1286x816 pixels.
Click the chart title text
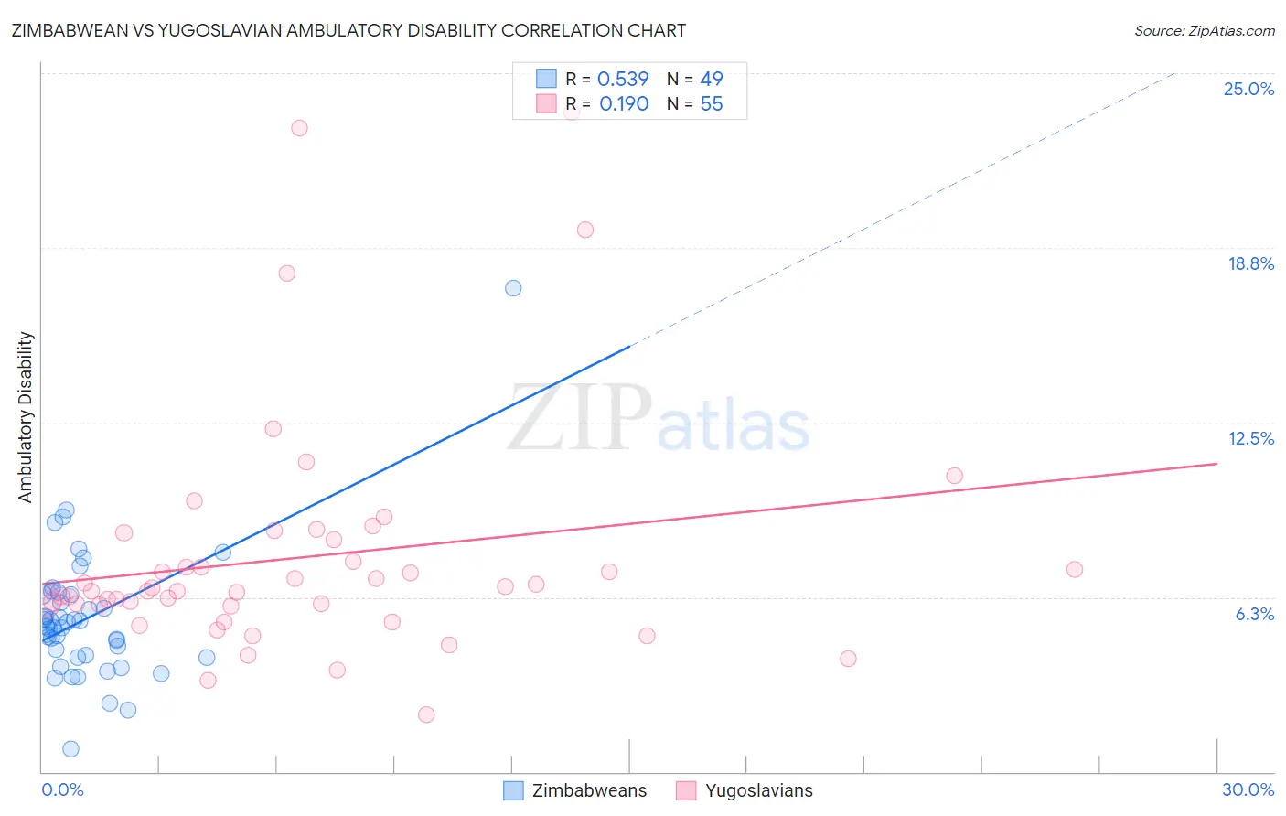(348, 30)
